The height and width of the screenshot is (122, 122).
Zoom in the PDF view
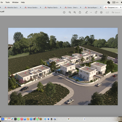75,12
